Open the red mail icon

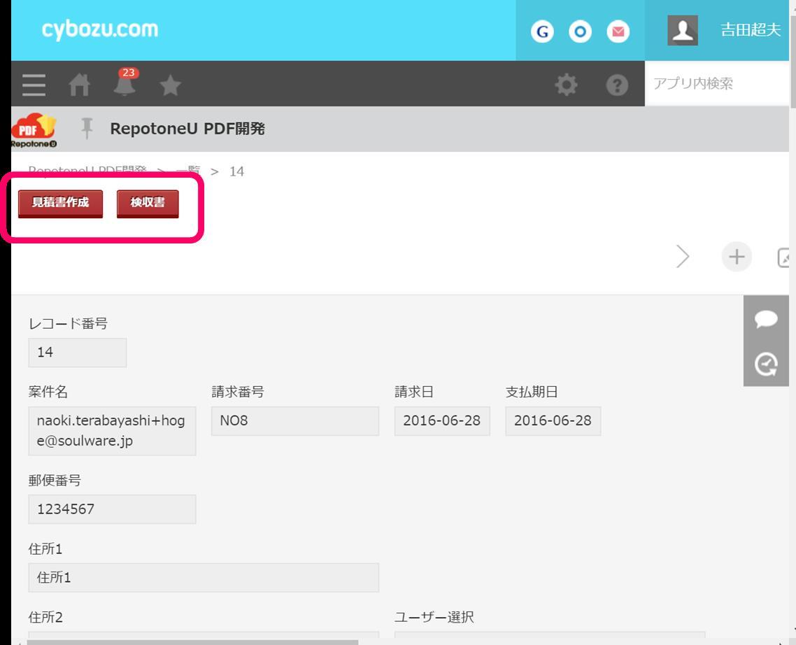click(618, 31)
